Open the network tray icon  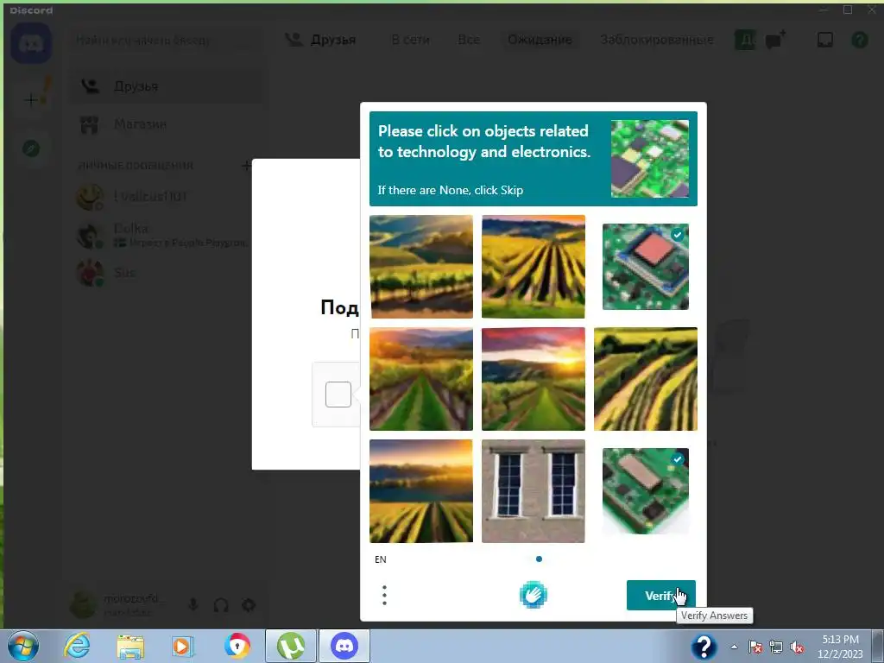point(776,647)
